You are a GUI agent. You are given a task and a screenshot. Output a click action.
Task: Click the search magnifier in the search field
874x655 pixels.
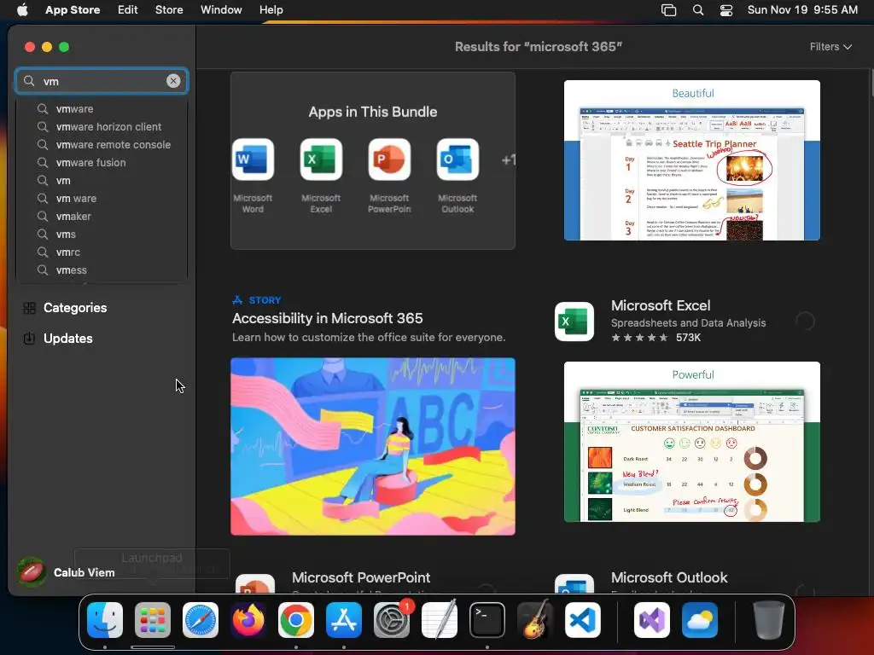[29, 81]
